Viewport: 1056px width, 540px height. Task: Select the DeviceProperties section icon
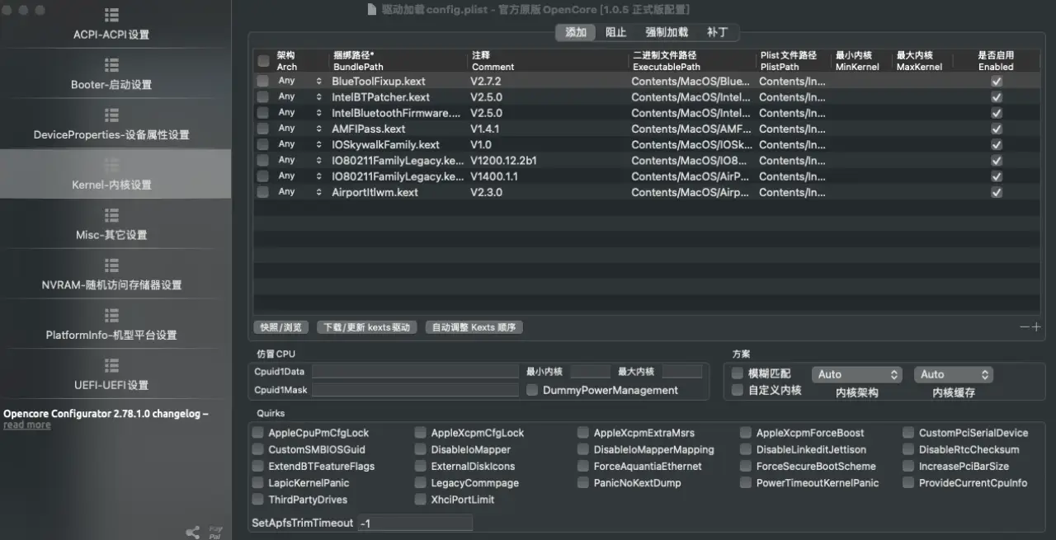pos(111,115)
